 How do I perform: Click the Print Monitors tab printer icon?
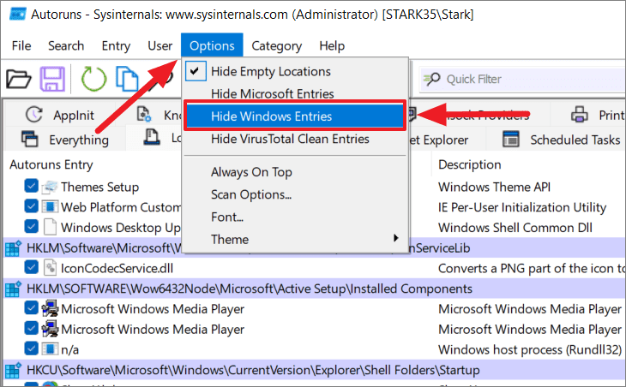click(580, 115)
